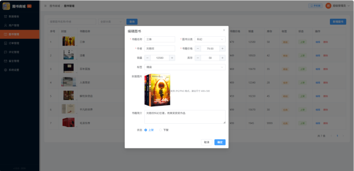The height and width of the screenshot is (171, 354).
Task: Open 系统设置 in the sidebar
Action: coord(20,70)
